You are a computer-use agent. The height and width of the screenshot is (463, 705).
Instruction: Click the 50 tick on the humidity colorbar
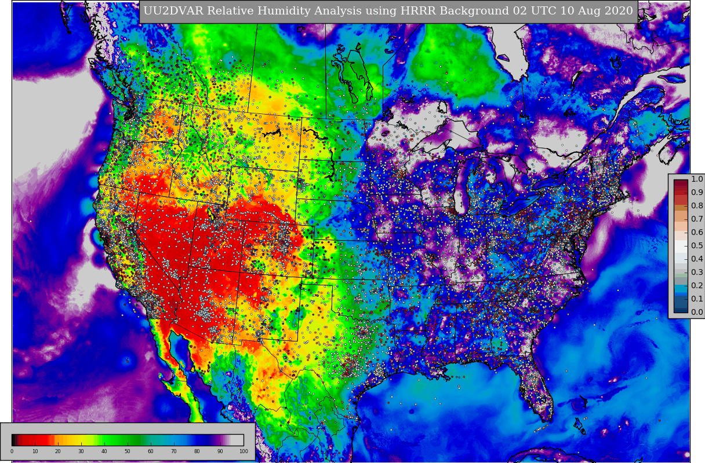128,451
